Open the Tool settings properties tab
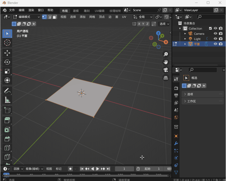226x181 pixels. pos(176,79)
